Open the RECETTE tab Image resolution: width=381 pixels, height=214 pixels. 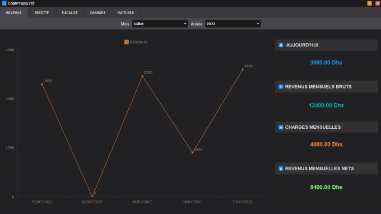coord(41,13)
